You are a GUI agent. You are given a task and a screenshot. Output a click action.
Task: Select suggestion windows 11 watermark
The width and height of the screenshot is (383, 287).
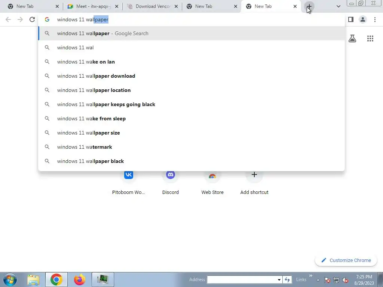click(x=191, y=147)
